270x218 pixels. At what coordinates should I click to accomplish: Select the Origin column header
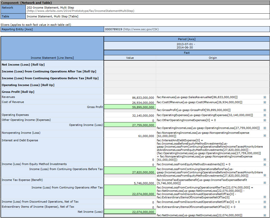coord(213,58)
